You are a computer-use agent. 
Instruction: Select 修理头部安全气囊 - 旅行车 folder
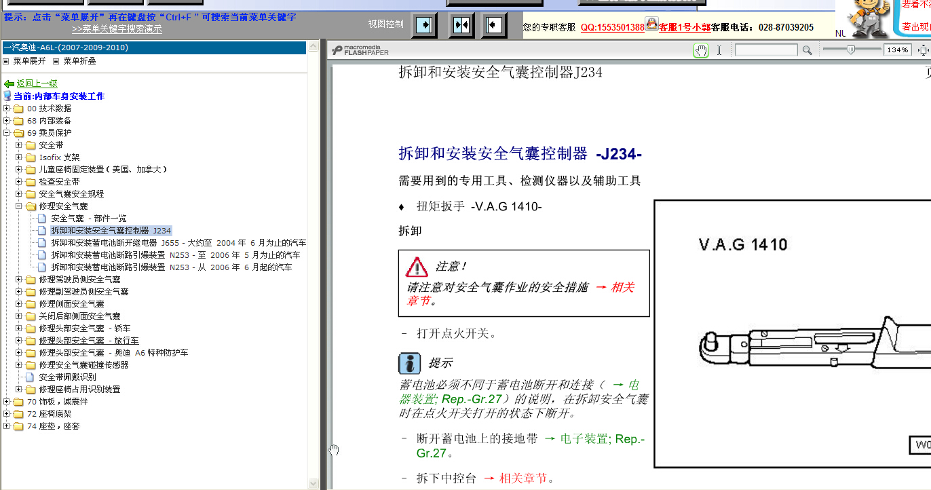click(x=89, y=341)
